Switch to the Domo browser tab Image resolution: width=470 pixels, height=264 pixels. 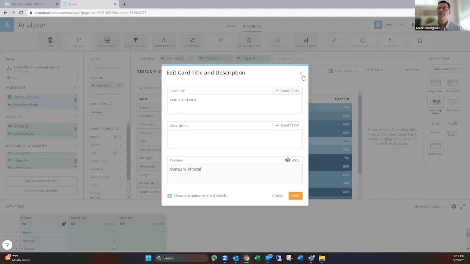(89, 4)
